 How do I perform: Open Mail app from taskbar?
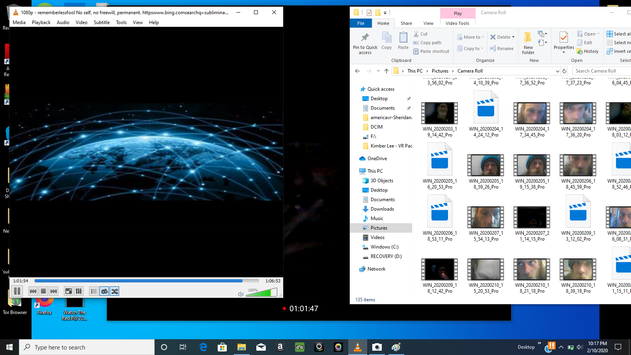point(261,347)
